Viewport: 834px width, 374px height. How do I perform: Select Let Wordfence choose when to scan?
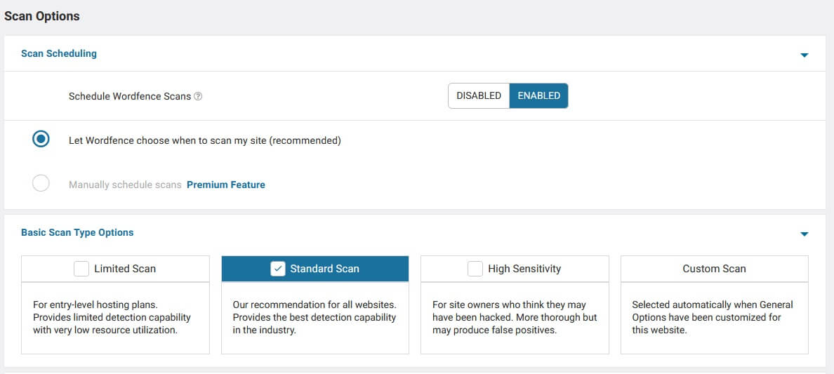click(x=41, y=140)
